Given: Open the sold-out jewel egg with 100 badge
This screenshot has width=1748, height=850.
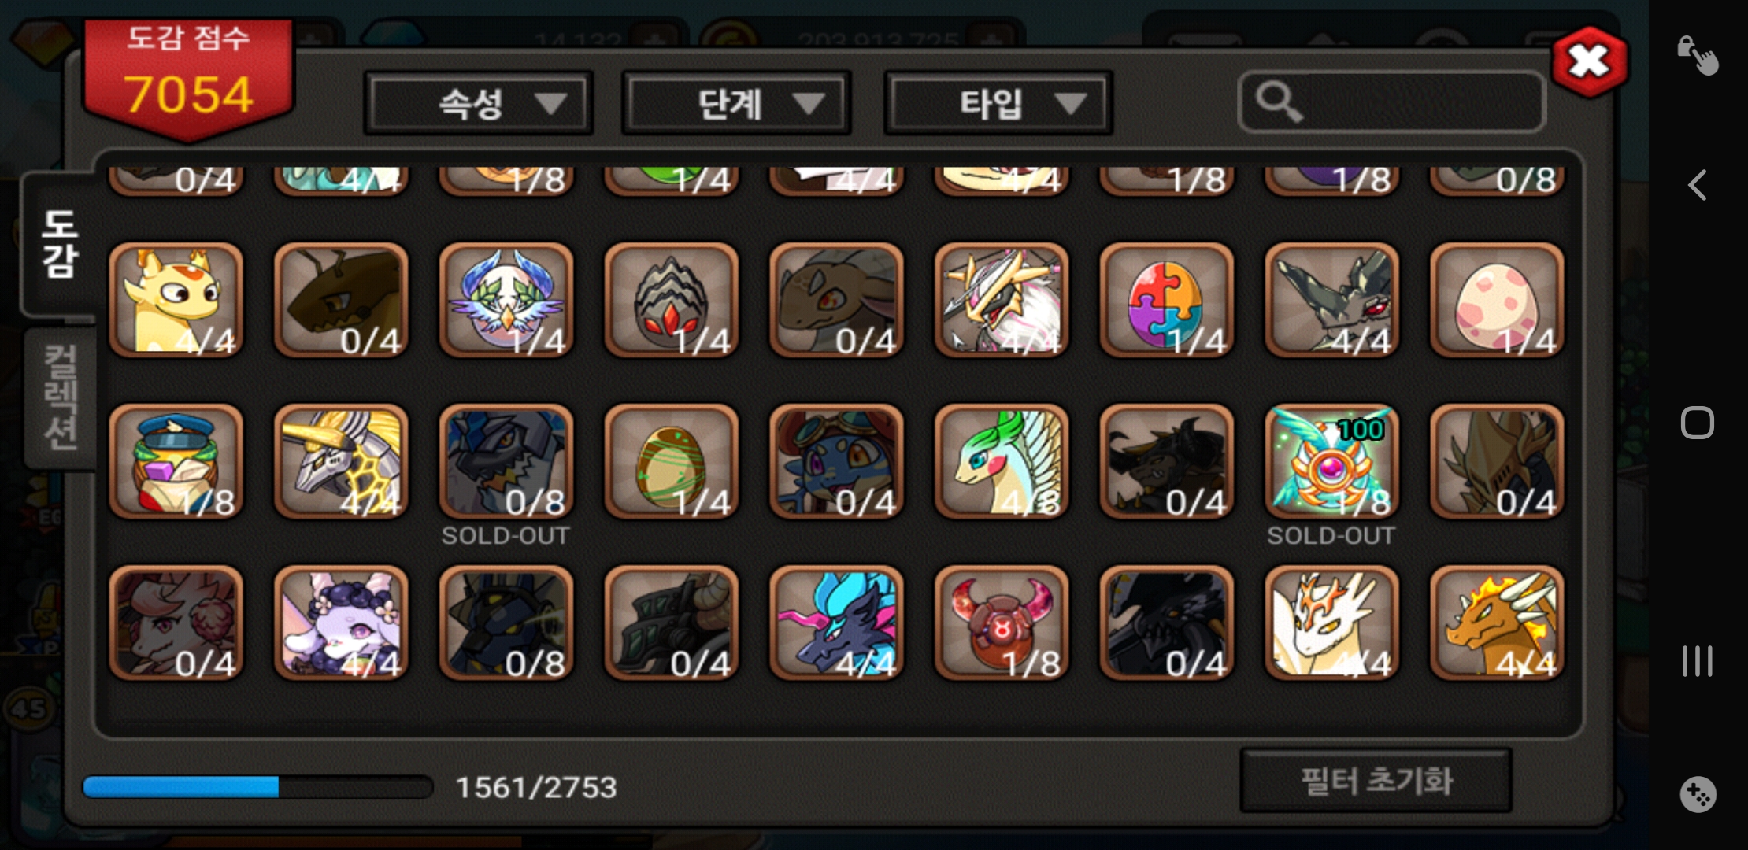Looking at the screenshot, I should (x=1331, y=462).
